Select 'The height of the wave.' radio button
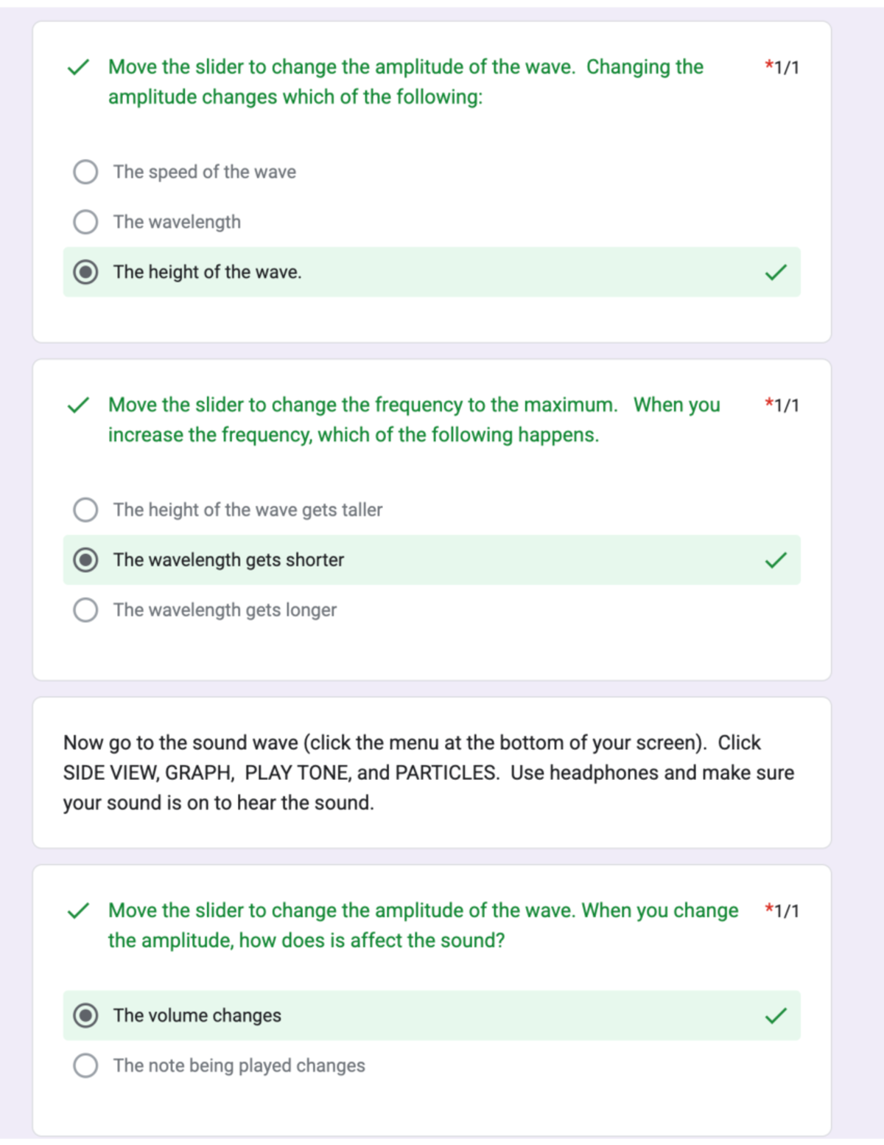The height and width of the screenshot is (1145, 884). (85, 272)
